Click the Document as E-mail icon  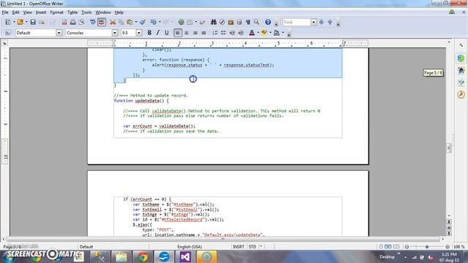42,22
